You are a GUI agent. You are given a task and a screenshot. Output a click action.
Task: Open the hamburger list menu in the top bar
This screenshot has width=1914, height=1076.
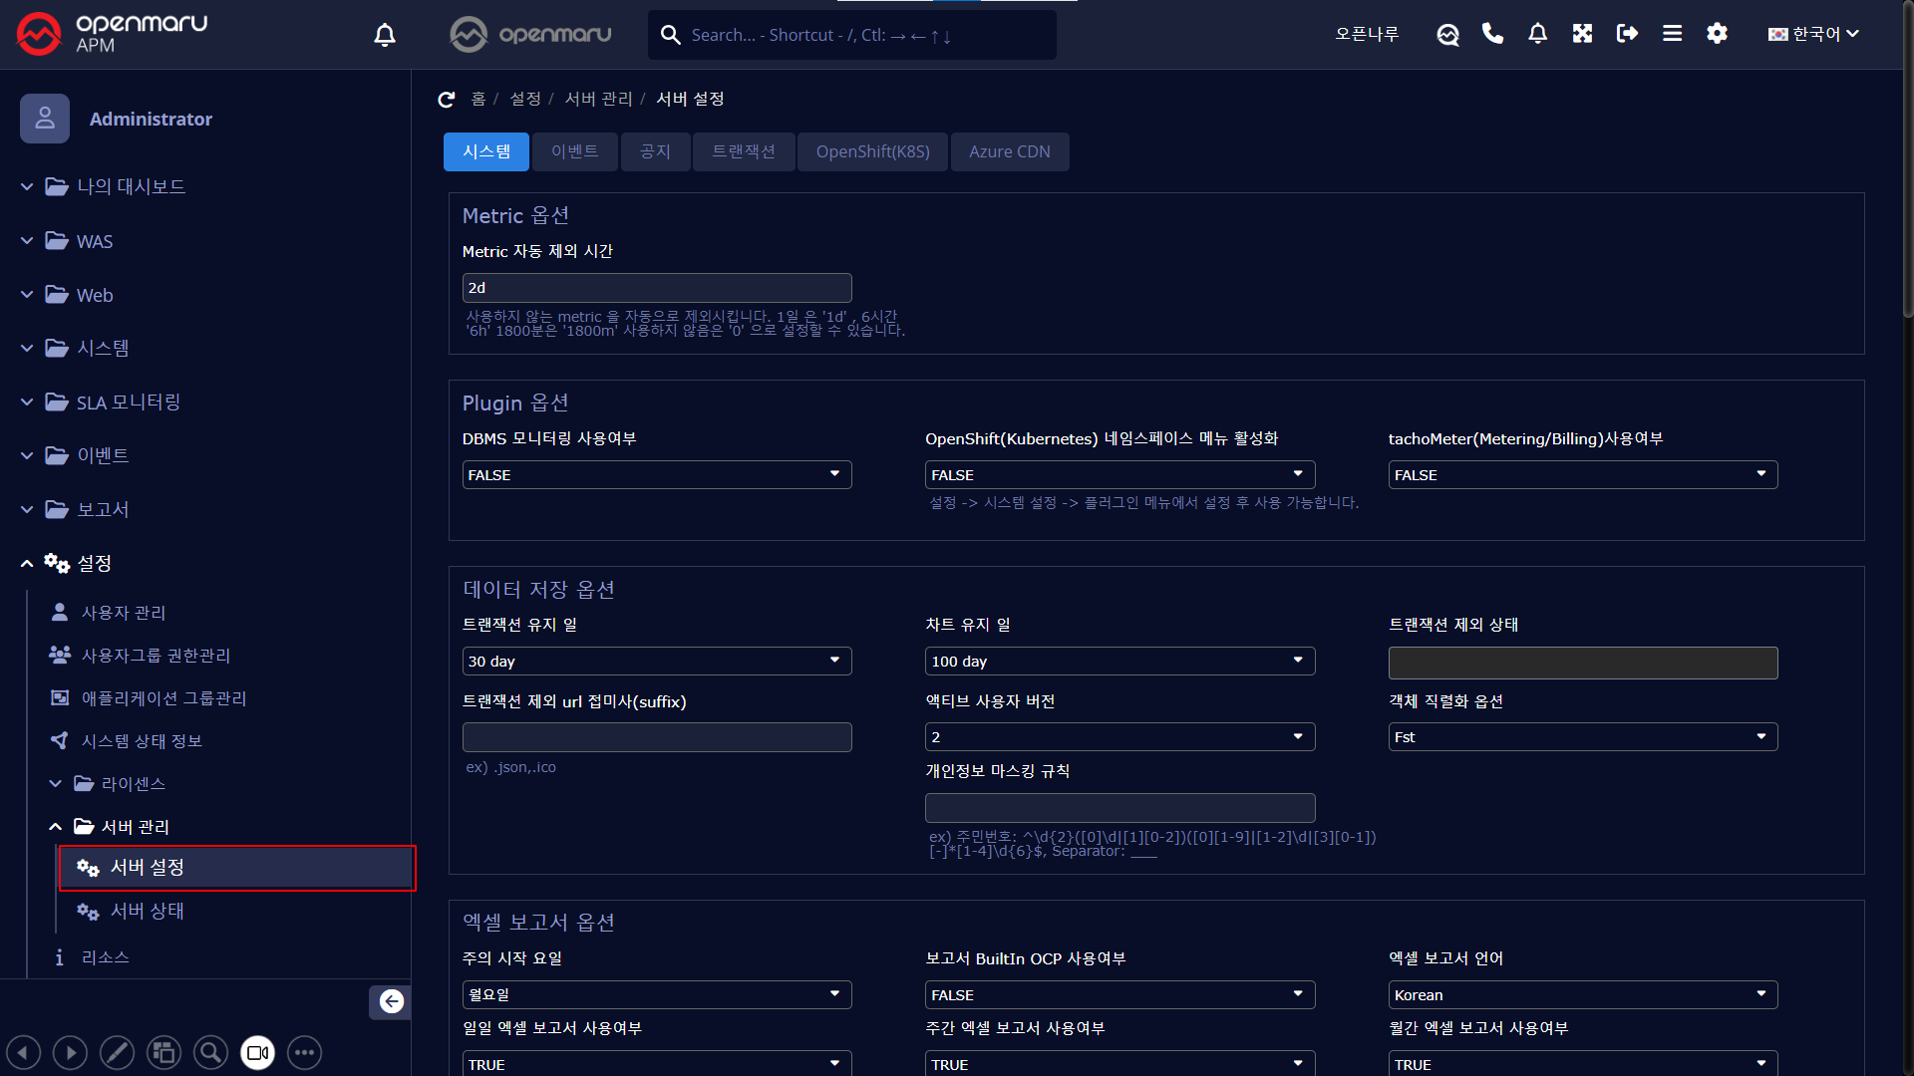tap(1672, 34)
